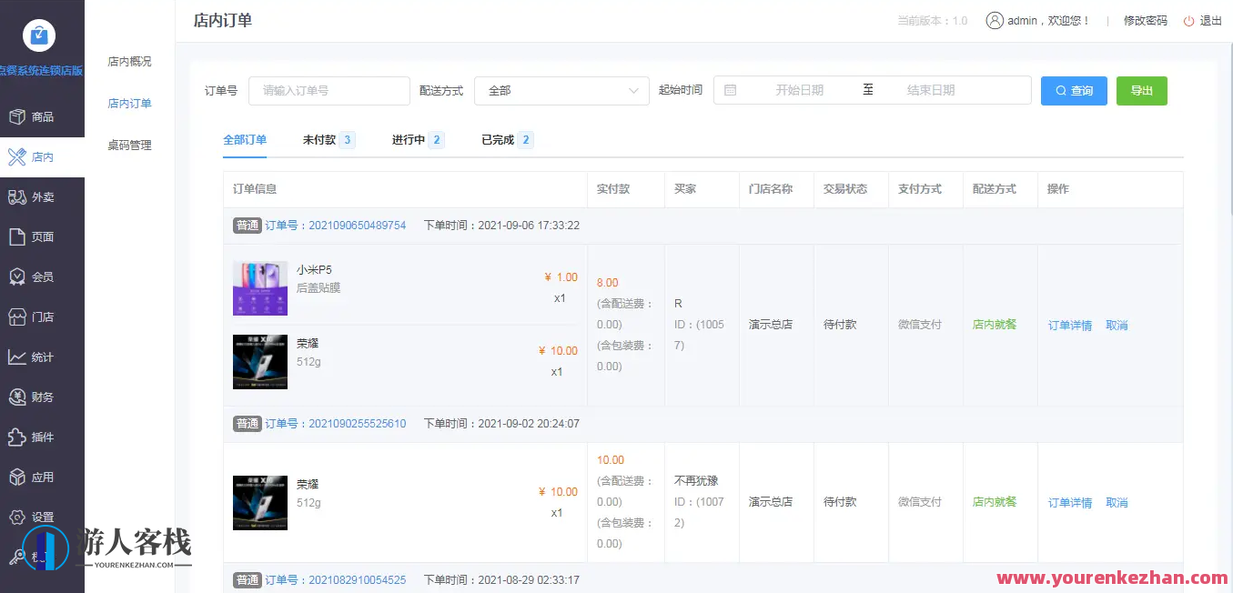Open the 商品 products menu
The height and width of the screenshot is (593, 1233).
point(42,116)
